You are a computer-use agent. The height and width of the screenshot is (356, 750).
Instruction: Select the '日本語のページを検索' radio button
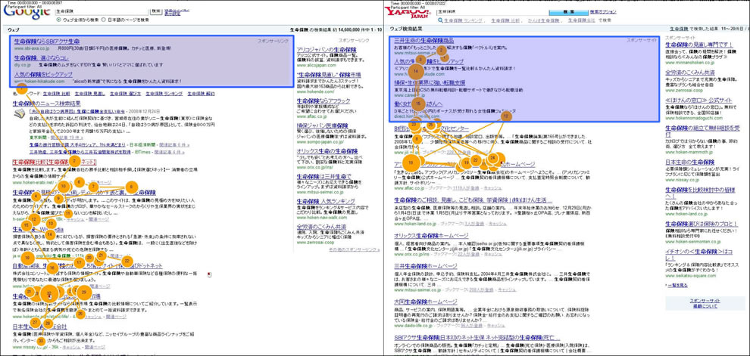point(104,20)
